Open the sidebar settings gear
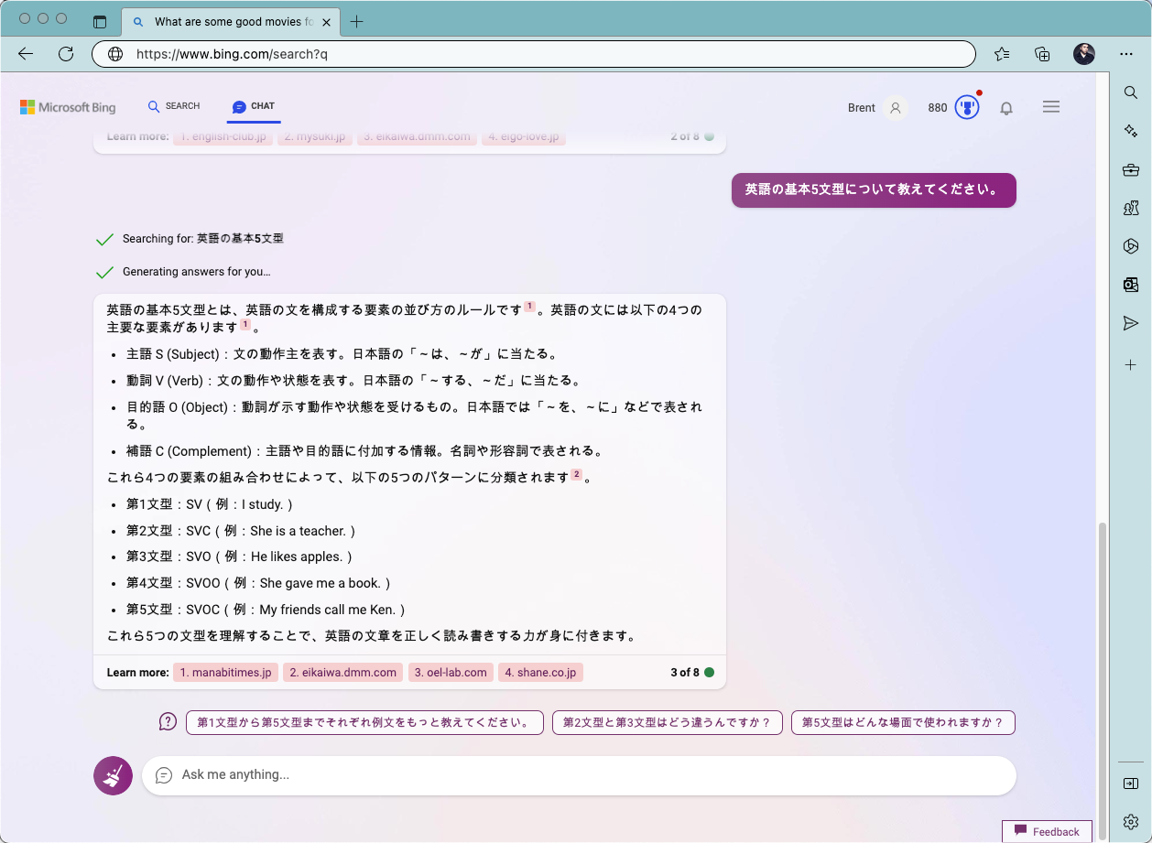Screen dimensions: 1152x843 click(x=1130, y=822)
